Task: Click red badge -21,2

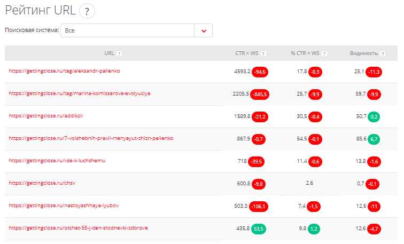Action: tap(260, 116)
